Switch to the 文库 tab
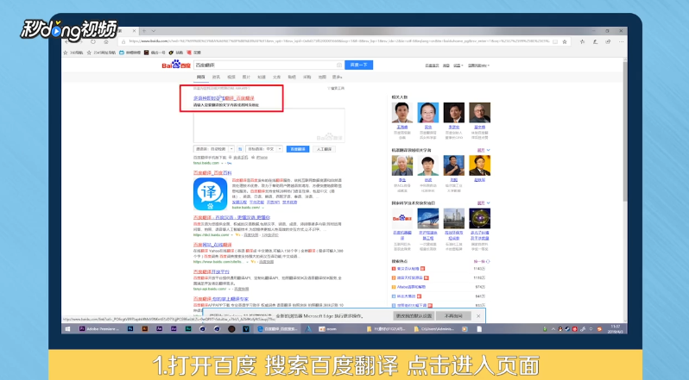 tap(276, 77)
